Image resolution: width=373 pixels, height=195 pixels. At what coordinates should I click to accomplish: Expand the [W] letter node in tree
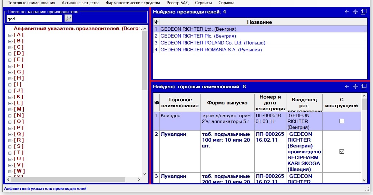pos(10,171)
